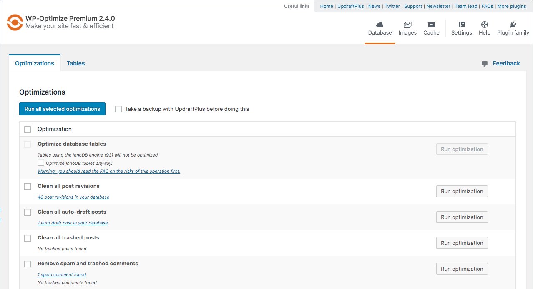533x289 pixels.
Task: Open the Feedback link
Action: pyautogui.click(x=506, y=63)
